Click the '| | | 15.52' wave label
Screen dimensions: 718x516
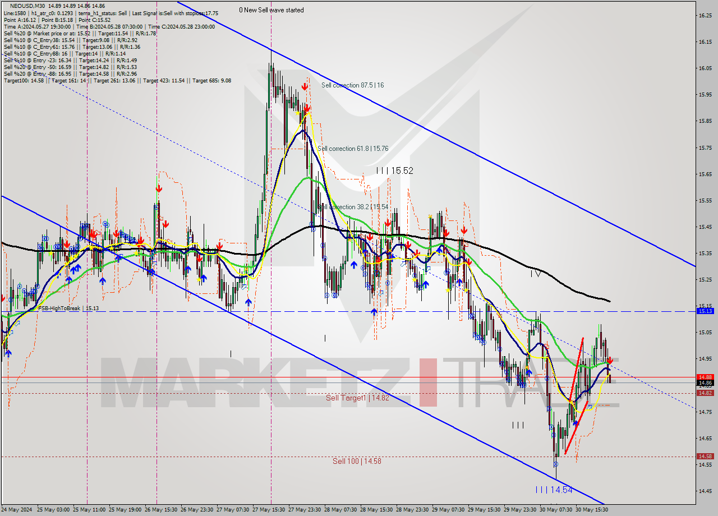point(395,171)
